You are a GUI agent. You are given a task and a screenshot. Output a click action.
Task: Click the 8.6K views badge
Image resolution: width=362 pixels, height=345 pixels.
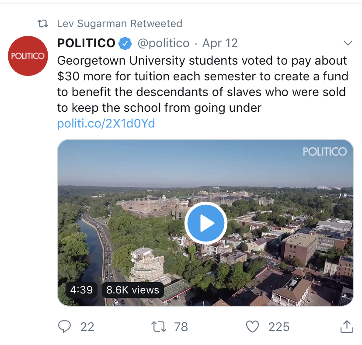(x=133, y=290)
